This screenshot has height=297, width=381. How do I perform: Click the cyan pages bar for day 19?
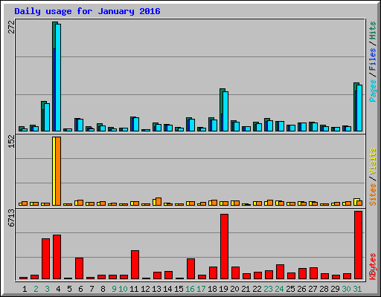(225, 111)
